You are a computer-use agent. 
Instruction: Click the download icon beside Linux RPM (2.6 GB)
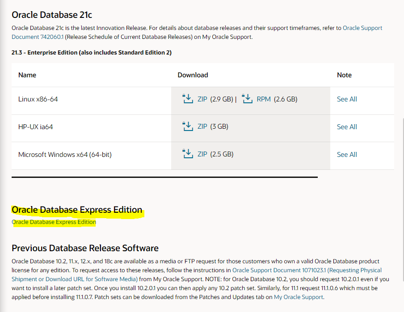tap(247, 99)
